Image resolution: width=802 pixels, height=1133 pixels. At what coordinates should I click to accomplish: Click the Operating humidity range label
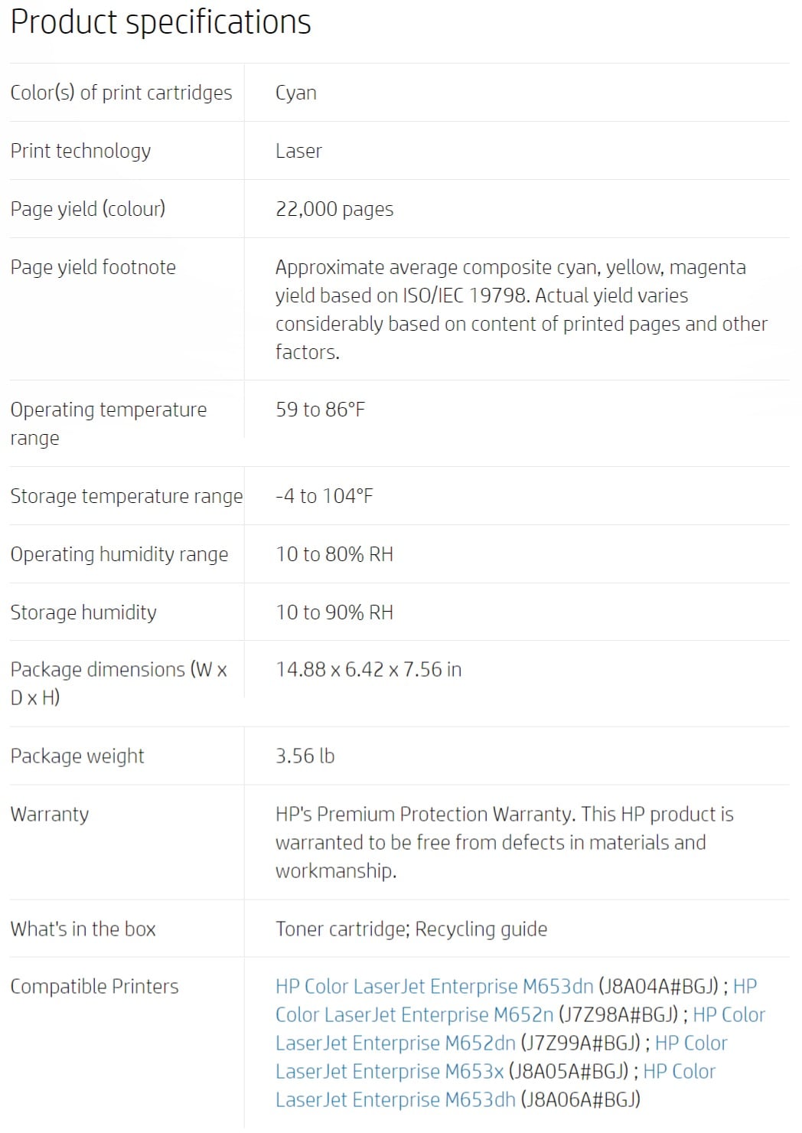click(x=119, y=554)
